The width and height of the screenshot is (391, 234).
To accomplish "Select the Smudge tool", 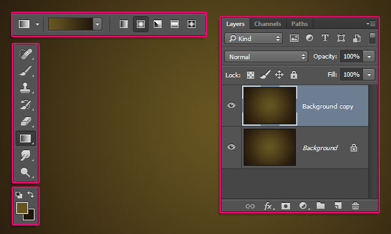I will (x=25, y=155).
